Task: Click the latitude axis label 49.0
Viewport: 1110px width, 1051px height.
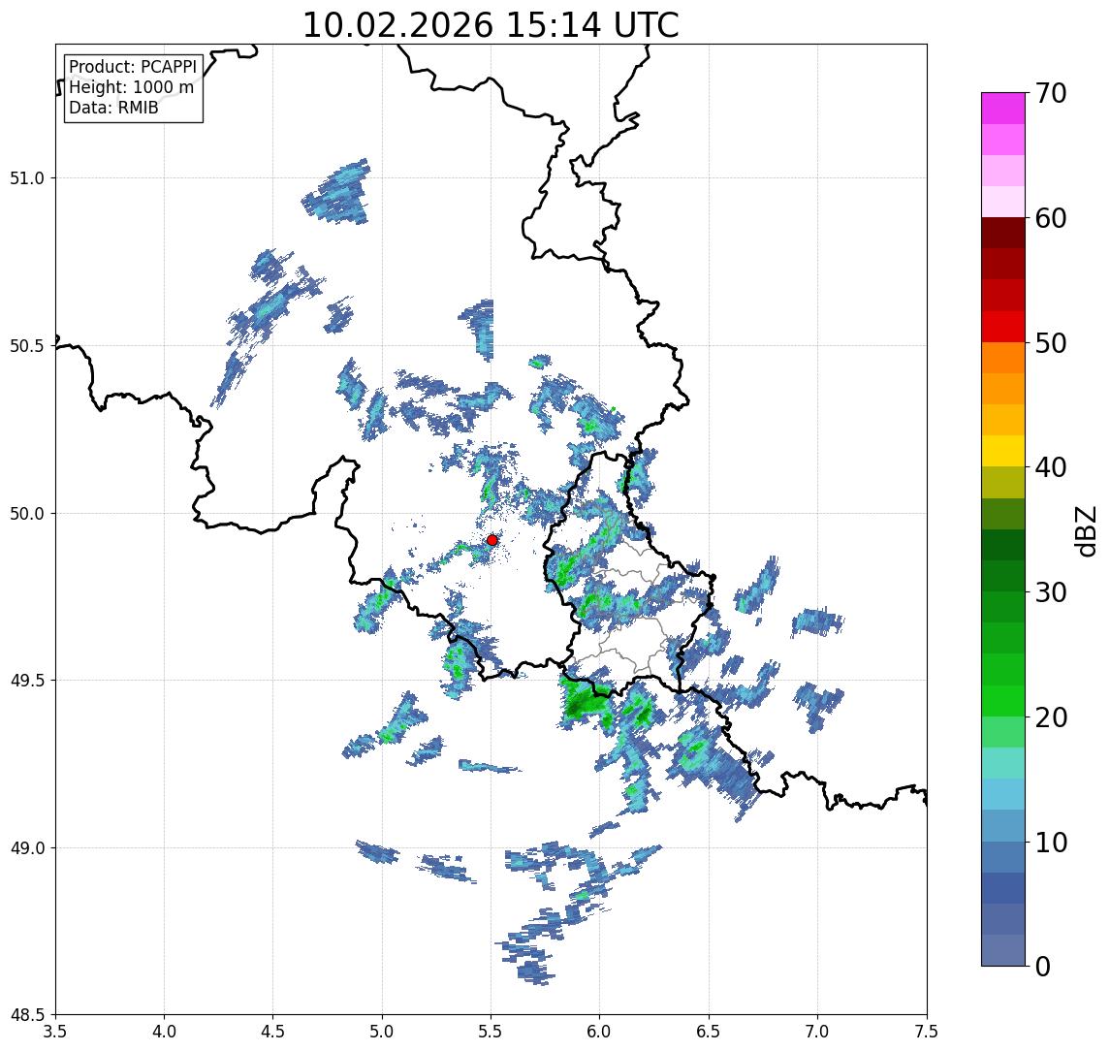Action: (x=27, y=847)
